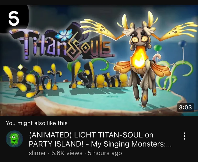Play the video from the Titansouls logo
Viewport: 198px width, 162px height.
[x=62, y=44]
